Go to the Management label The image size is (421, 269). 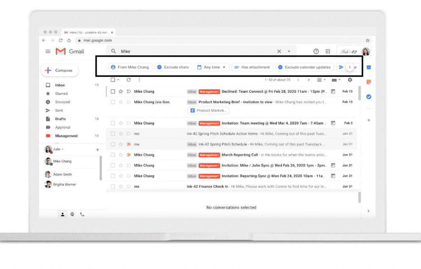(x=66, y=136)
